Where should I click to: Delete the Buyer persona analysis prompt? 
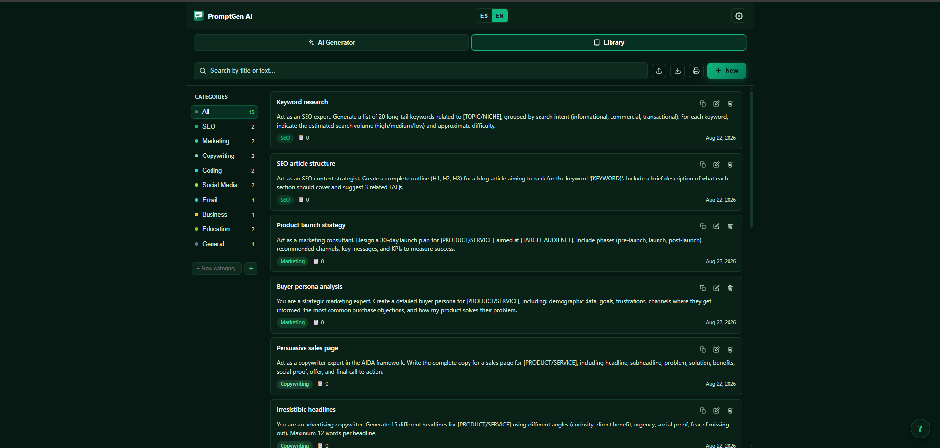point(730,288)
